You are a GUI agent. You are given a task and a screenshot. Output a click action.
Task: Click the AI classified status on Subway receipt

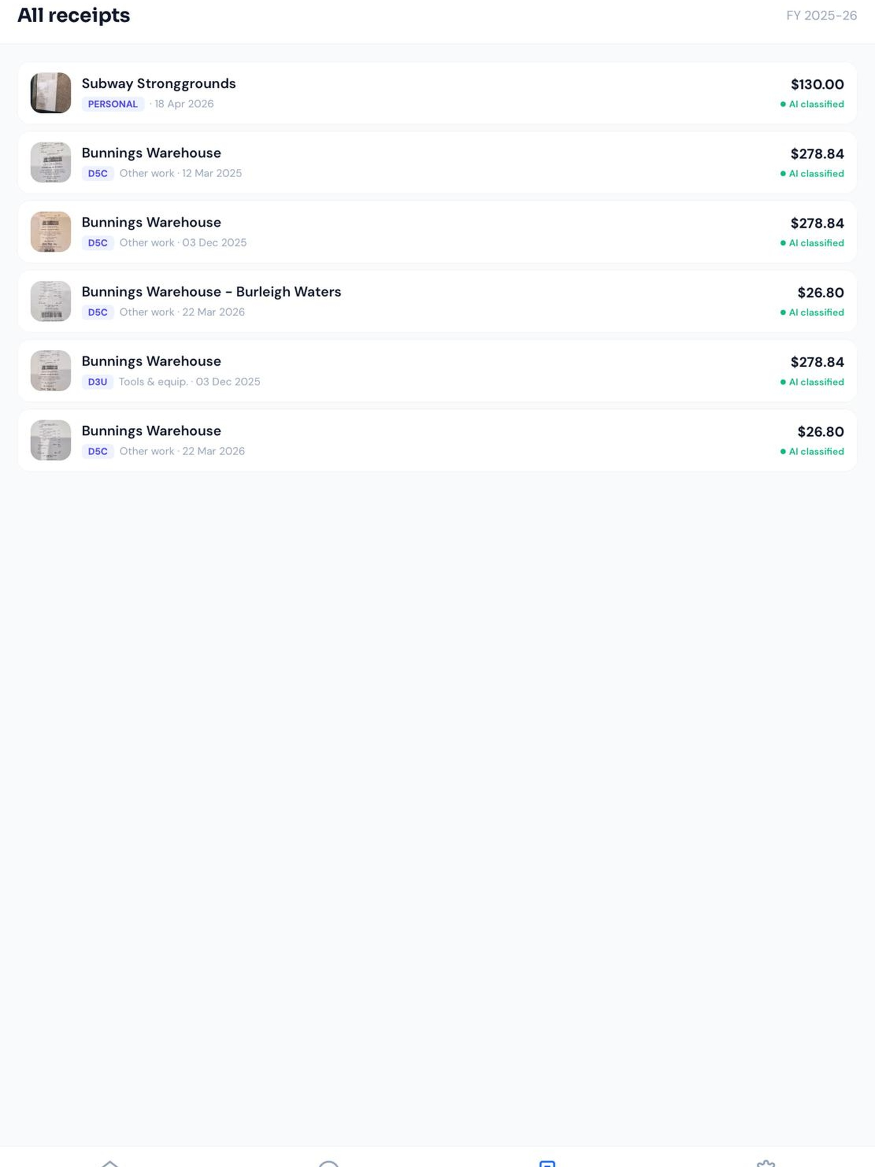tap(812, 105)
